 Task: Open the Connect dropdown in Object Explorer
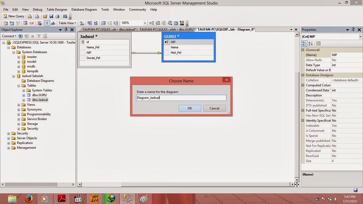[x=9, y=36]
